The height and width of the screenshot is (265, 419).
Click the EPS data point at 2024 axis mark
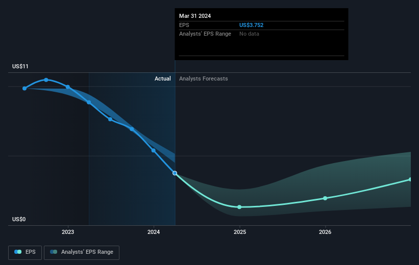[x=154, y=150]
